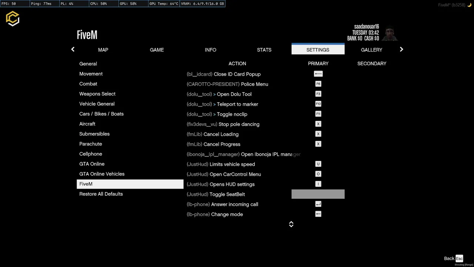
Task: Select Limits vehicle speed action
Action: click(x=221, y=164)
